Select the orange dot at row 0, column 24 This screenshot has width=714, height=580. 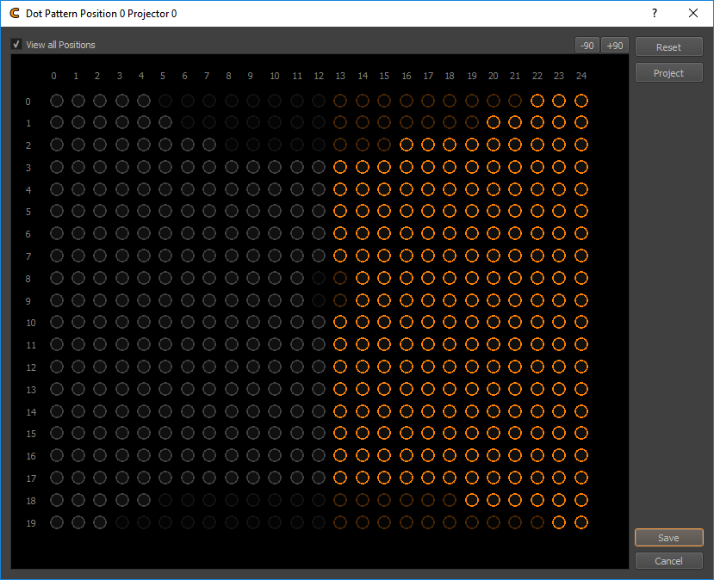pos(581,101)
